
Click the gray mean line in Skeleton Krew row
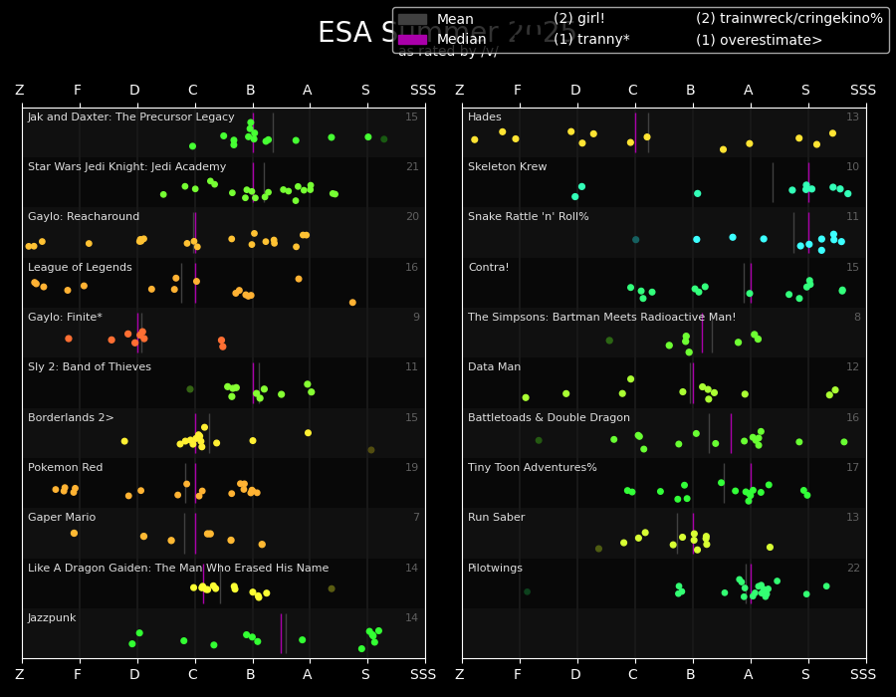tap(774, 183)
